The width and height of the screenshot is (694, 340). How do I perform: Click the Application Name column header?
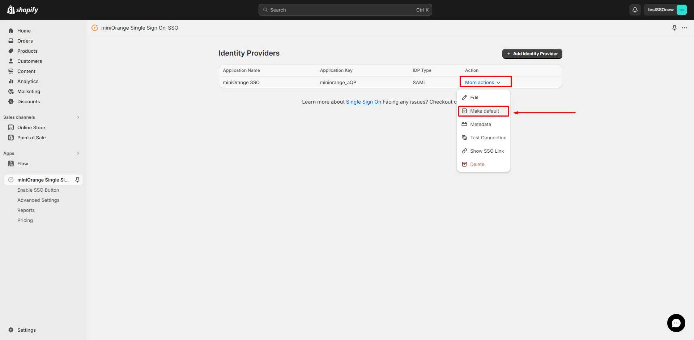click(241, 70)
